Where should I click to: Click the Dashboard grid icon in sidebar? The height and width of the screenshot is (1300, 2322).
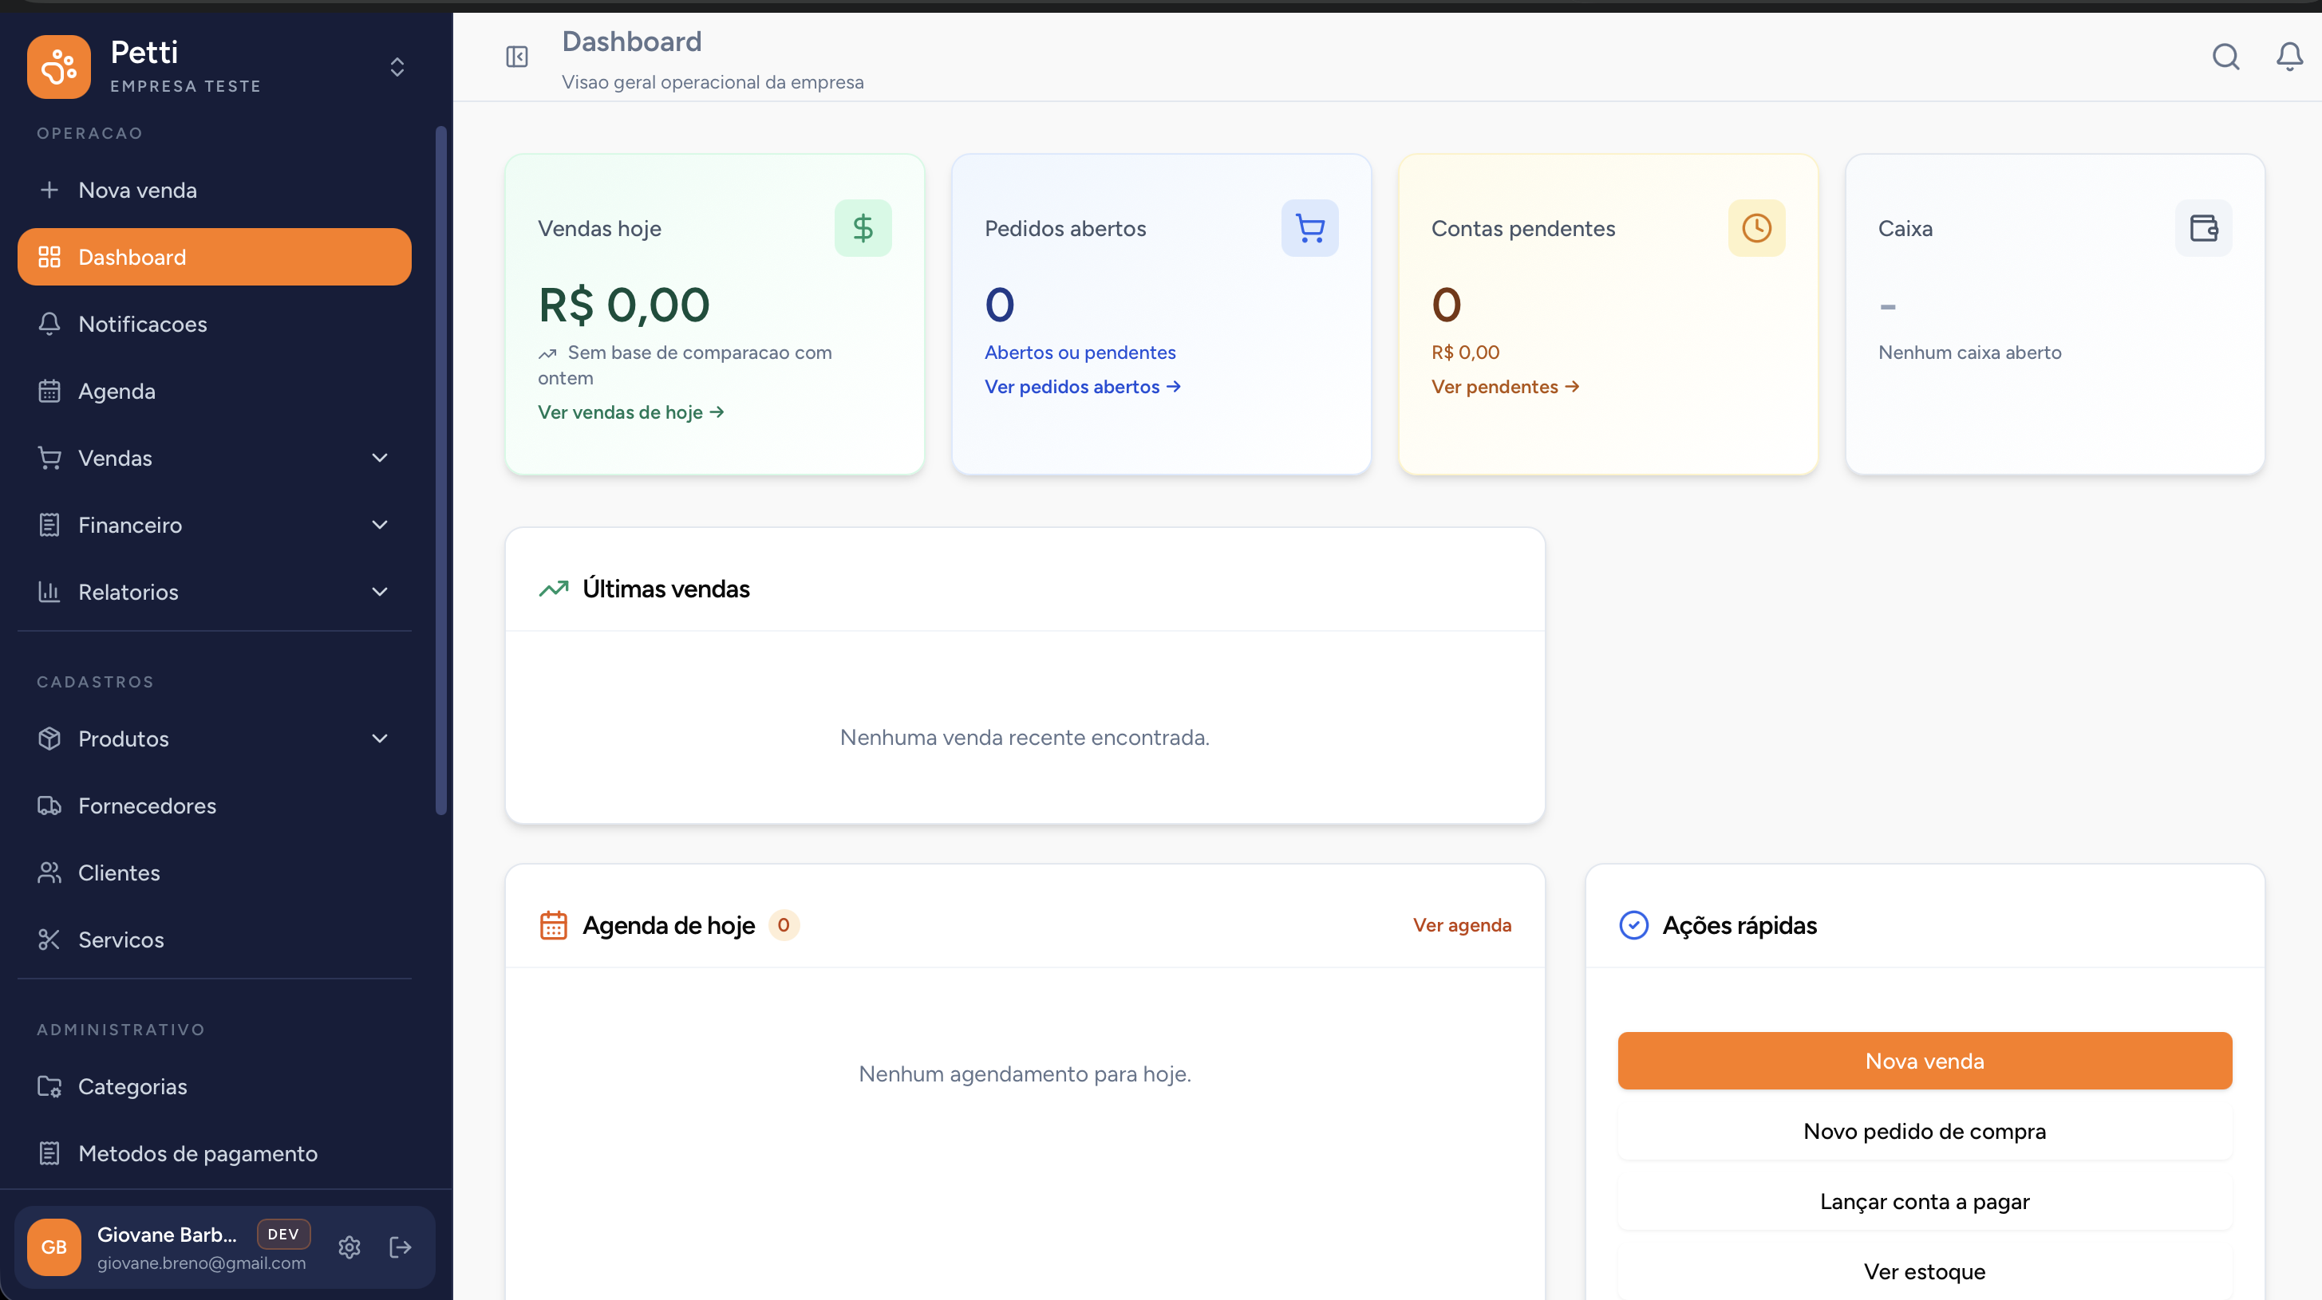coord(49,257)
